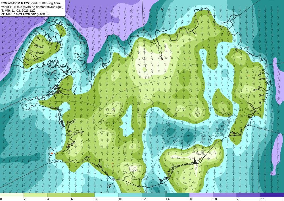Click the 'ECMWF/ECM 0.125' model title text
The width and height of the screenshot is (284, 201).
coord(14,3)
